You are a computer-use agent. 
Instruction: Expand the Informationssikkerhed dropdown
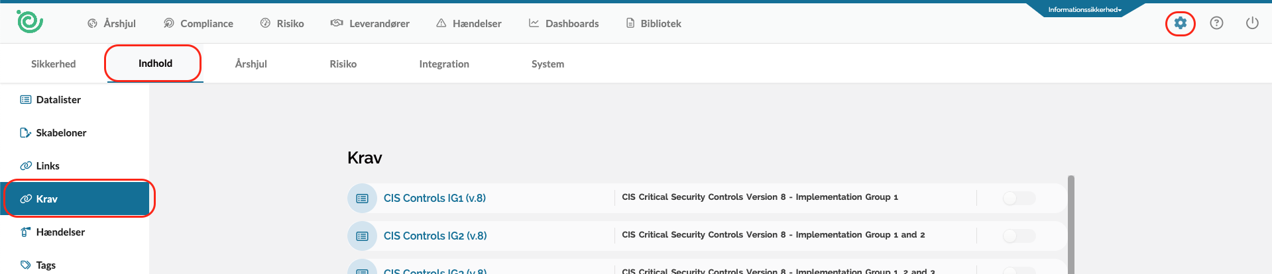tap(1084, 10)
